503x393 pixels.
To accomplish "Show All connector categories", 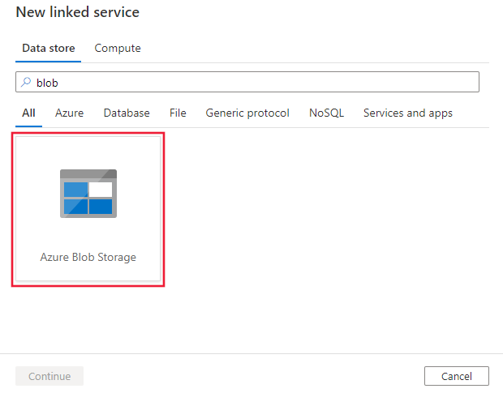I will click(x=28, y=113).
